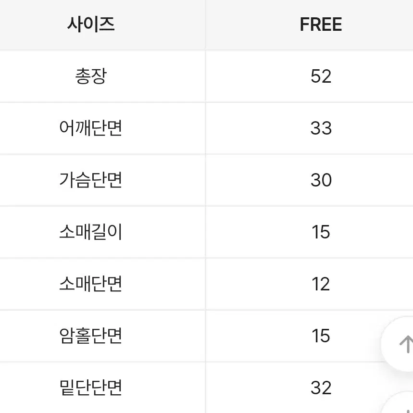Click the 총장 row label
The width and height of the screenshot is (413, 413).
pyautogui.click(x=91, y=76)
